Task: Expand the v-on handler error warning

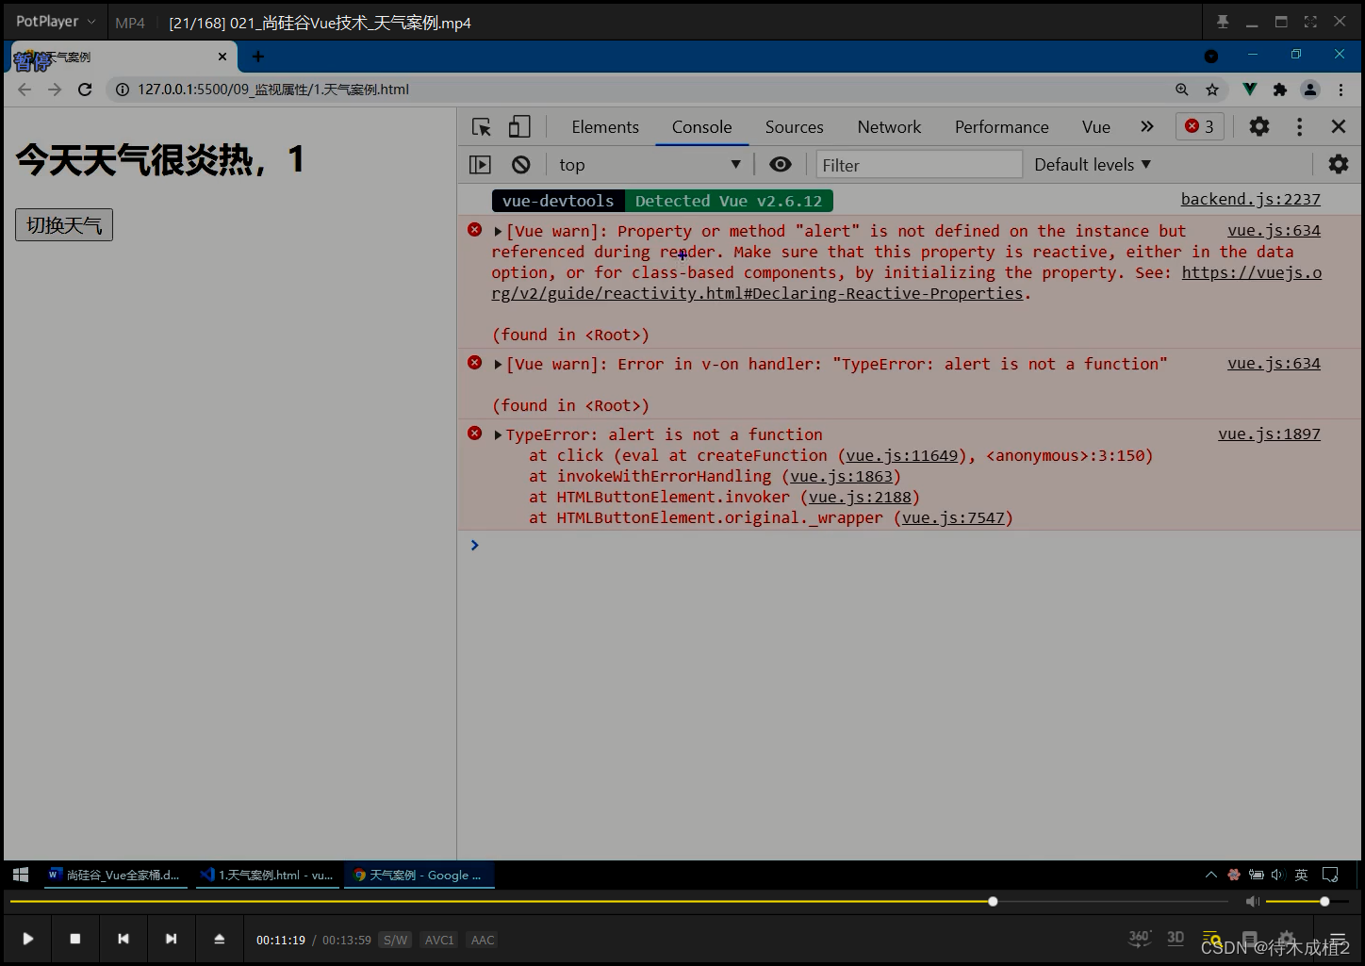Action: coord(498,365)
